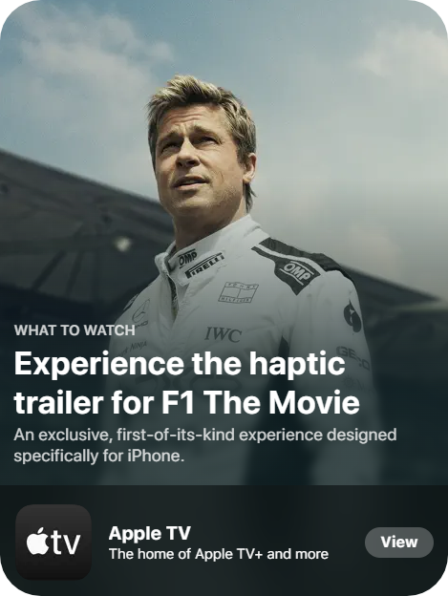
Task: Select the "An exclusive, first-of-its-kind experience" description
Action: 205,445
